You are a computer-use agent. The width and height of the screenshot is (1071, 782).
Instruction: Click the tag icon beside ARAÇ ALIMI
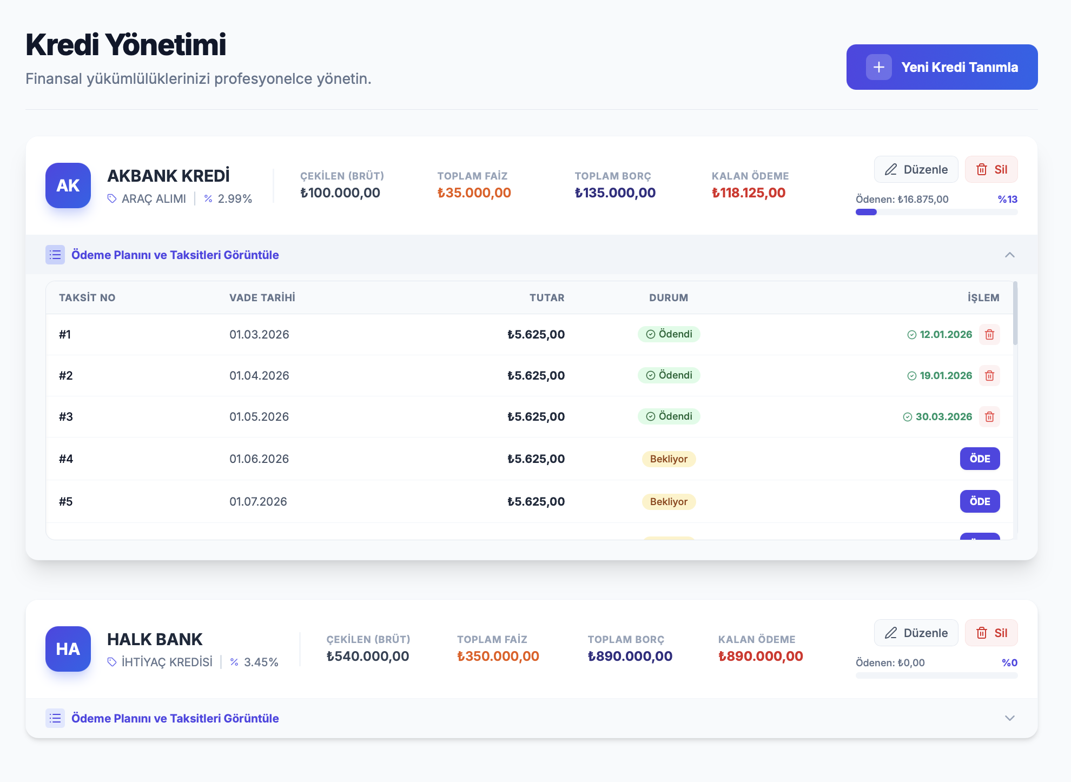point(112,198)
